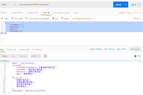Open the Save options dropdown arrow
Screen dimensions: 143x95
139,5
